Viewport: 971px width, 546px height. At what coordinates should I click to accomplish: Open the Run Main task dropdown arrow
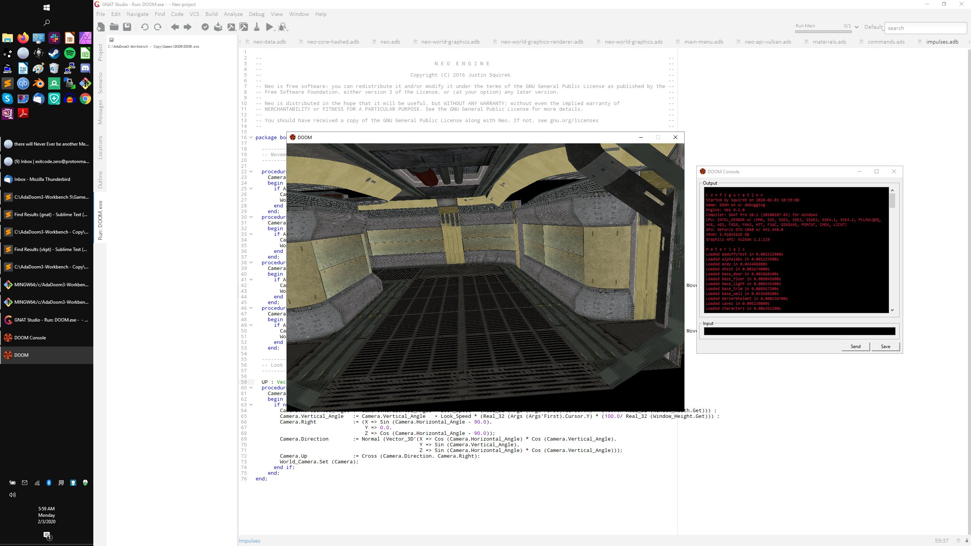pos(856,27)
